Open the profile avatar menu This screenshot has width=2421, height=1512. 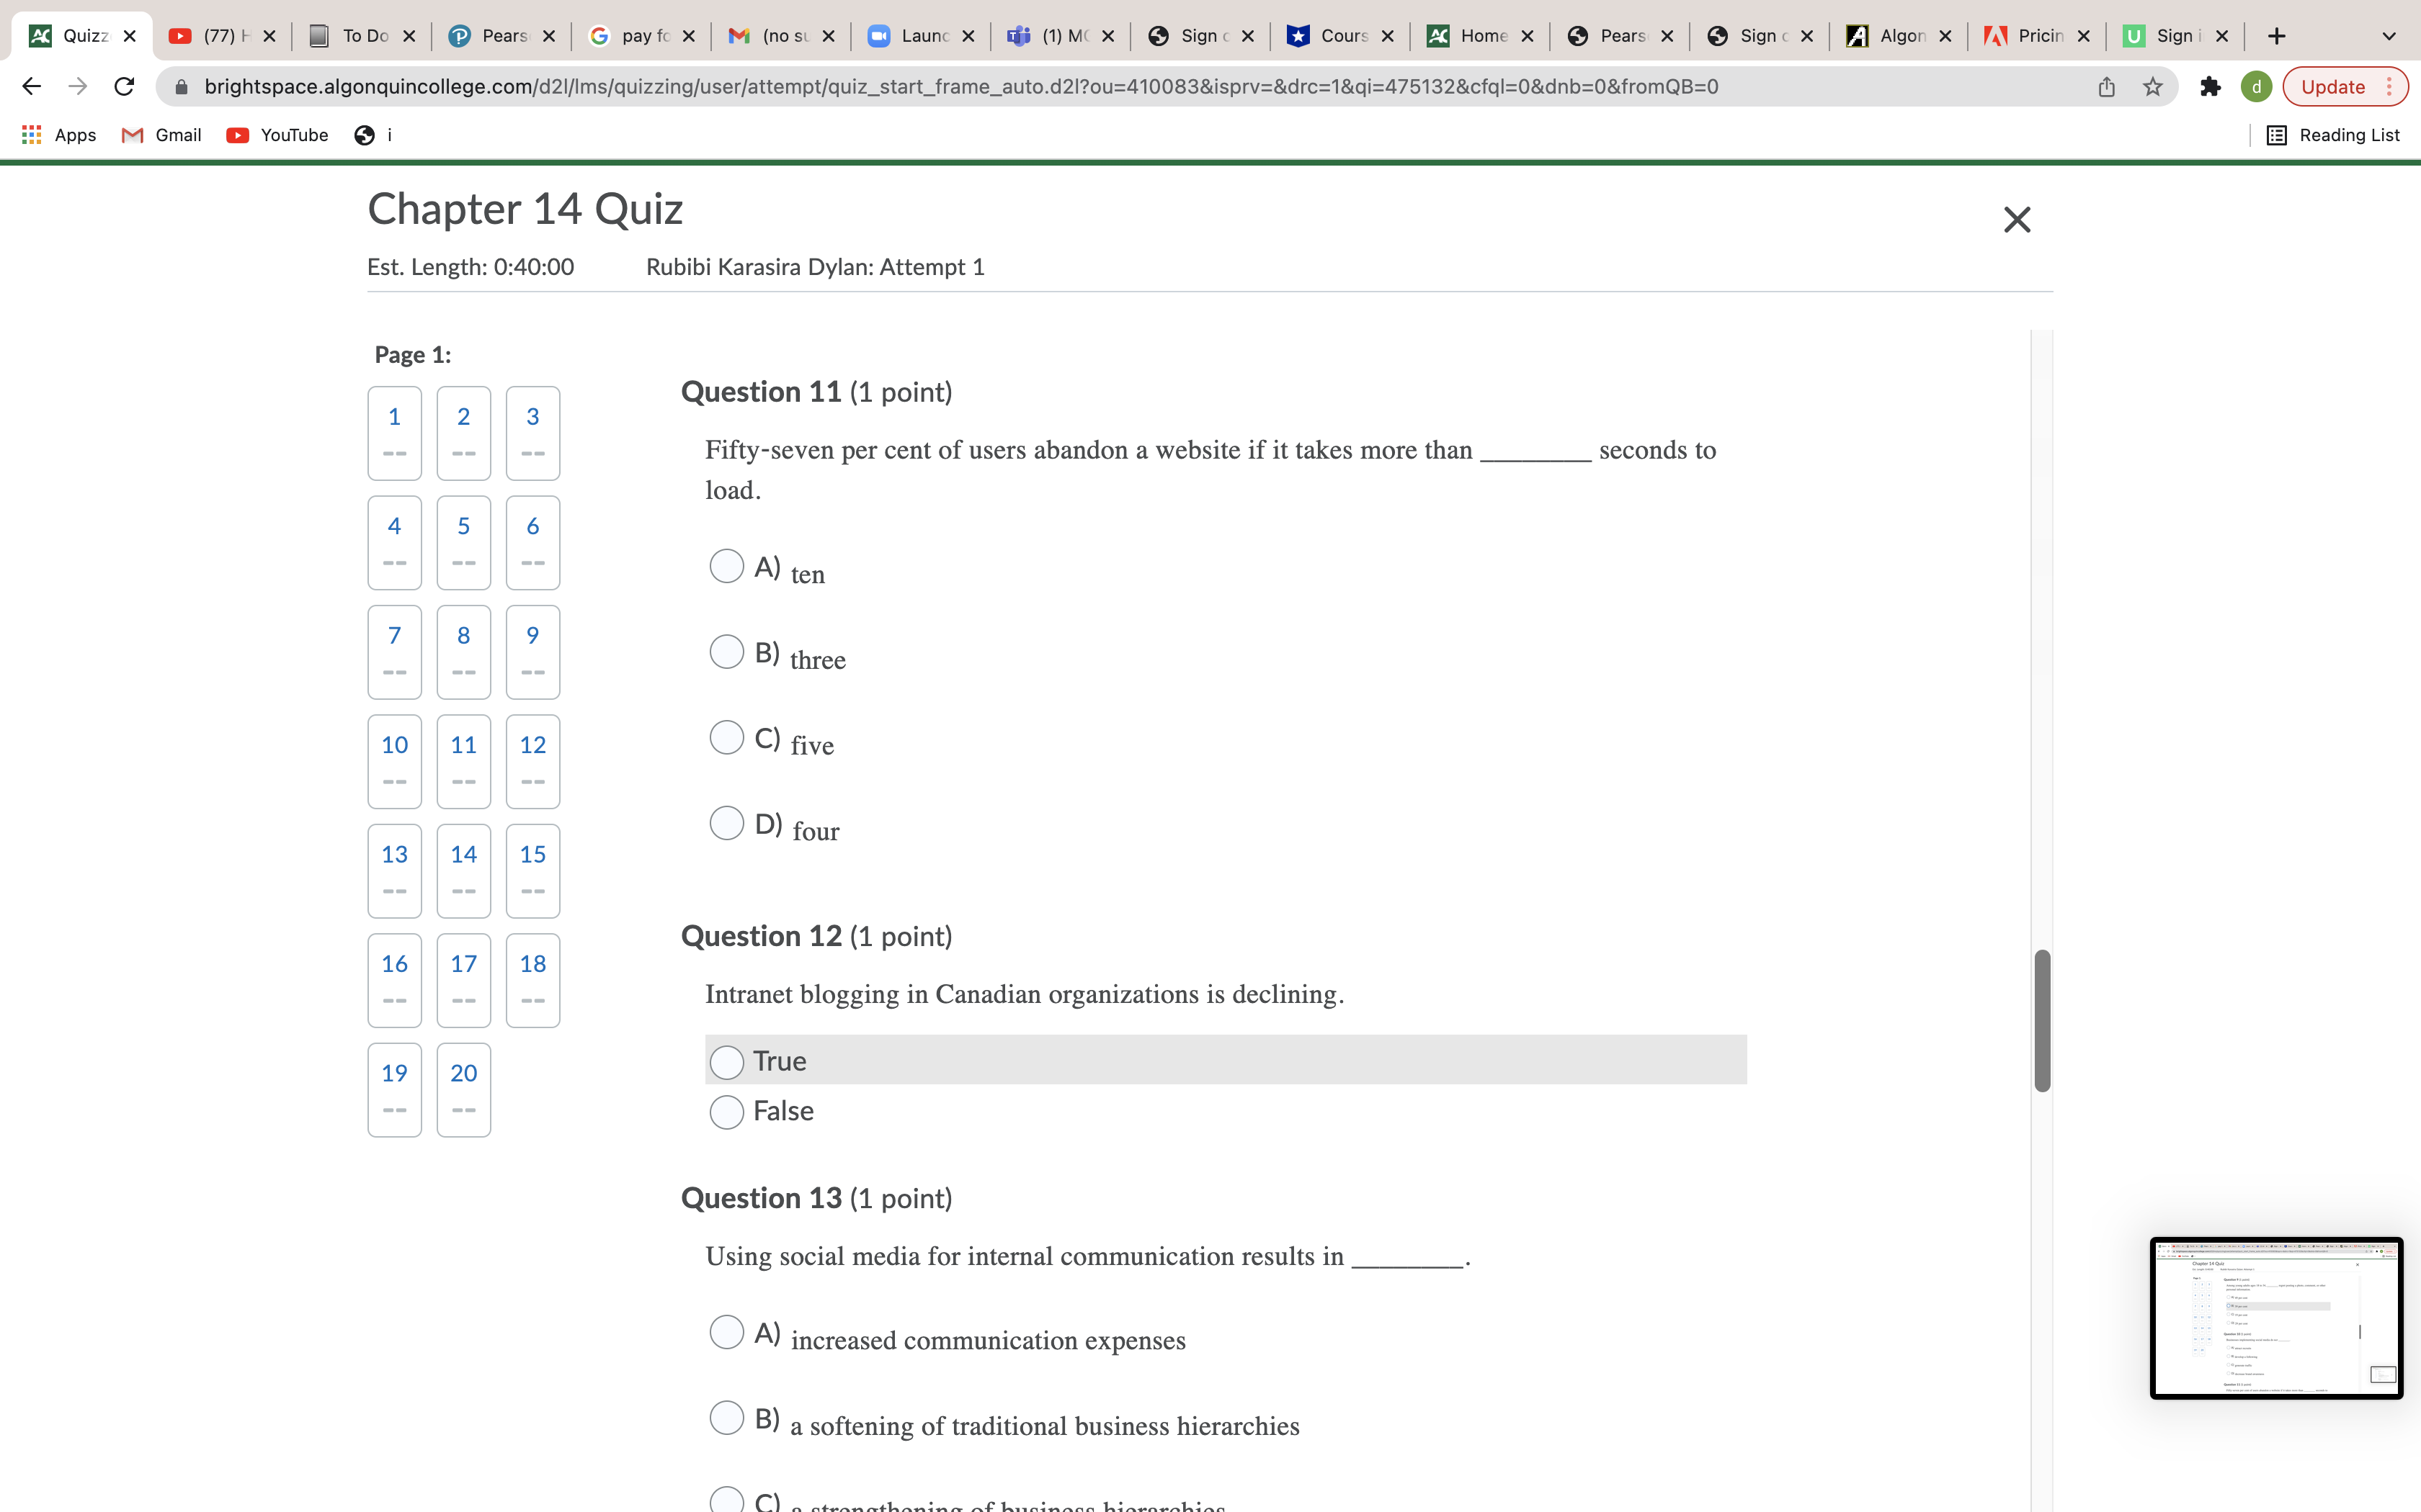pos(2256,87)
